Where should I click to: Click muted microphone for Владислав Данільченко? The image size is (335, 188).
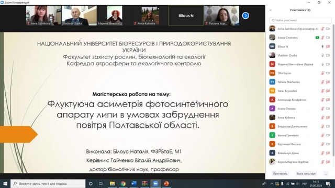pyautogui.click(x=322, y=126)
